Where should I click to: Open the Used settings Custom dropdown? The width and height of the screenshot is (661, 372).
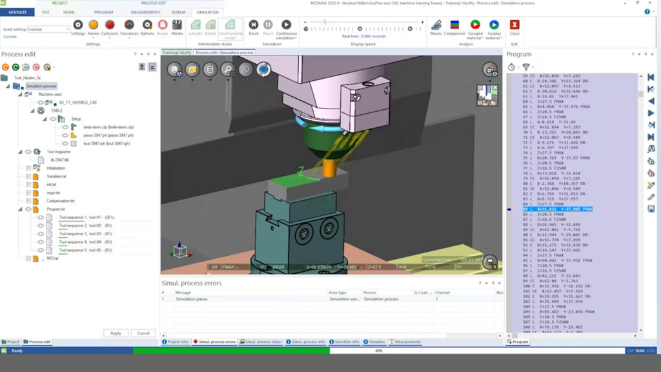67,29
